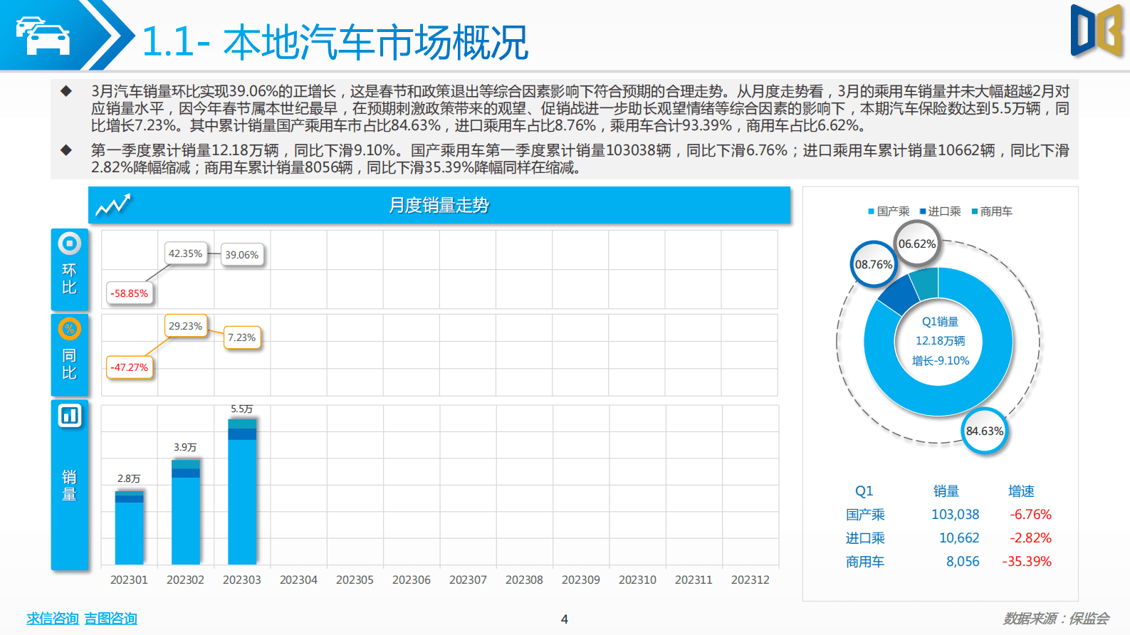
Task: Select the 202301 sales bar
Action: [129, 528]
